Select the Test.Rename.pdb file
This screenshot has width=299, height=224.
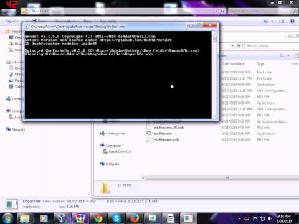[165, 139]
